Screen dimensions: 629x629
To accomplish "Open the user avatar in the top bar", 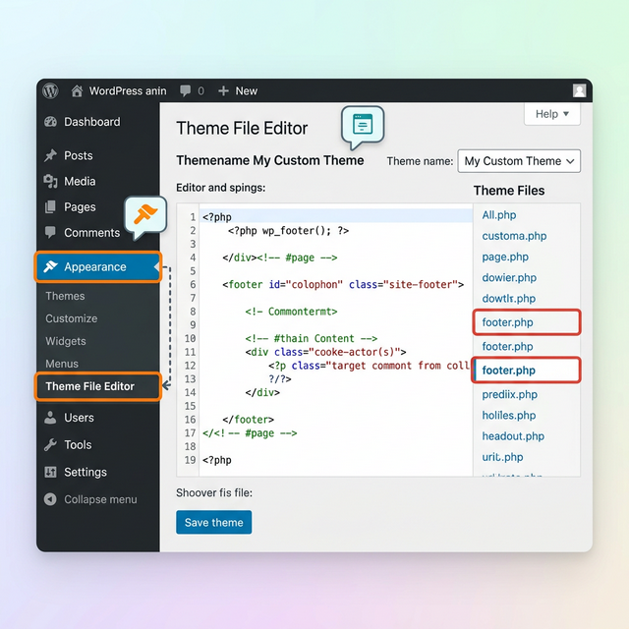I will (x=579, y=90).
